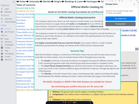Open Company Services contents link
Image resolution: width=139 pixels, height=104 pixels.
coord(25,41)
